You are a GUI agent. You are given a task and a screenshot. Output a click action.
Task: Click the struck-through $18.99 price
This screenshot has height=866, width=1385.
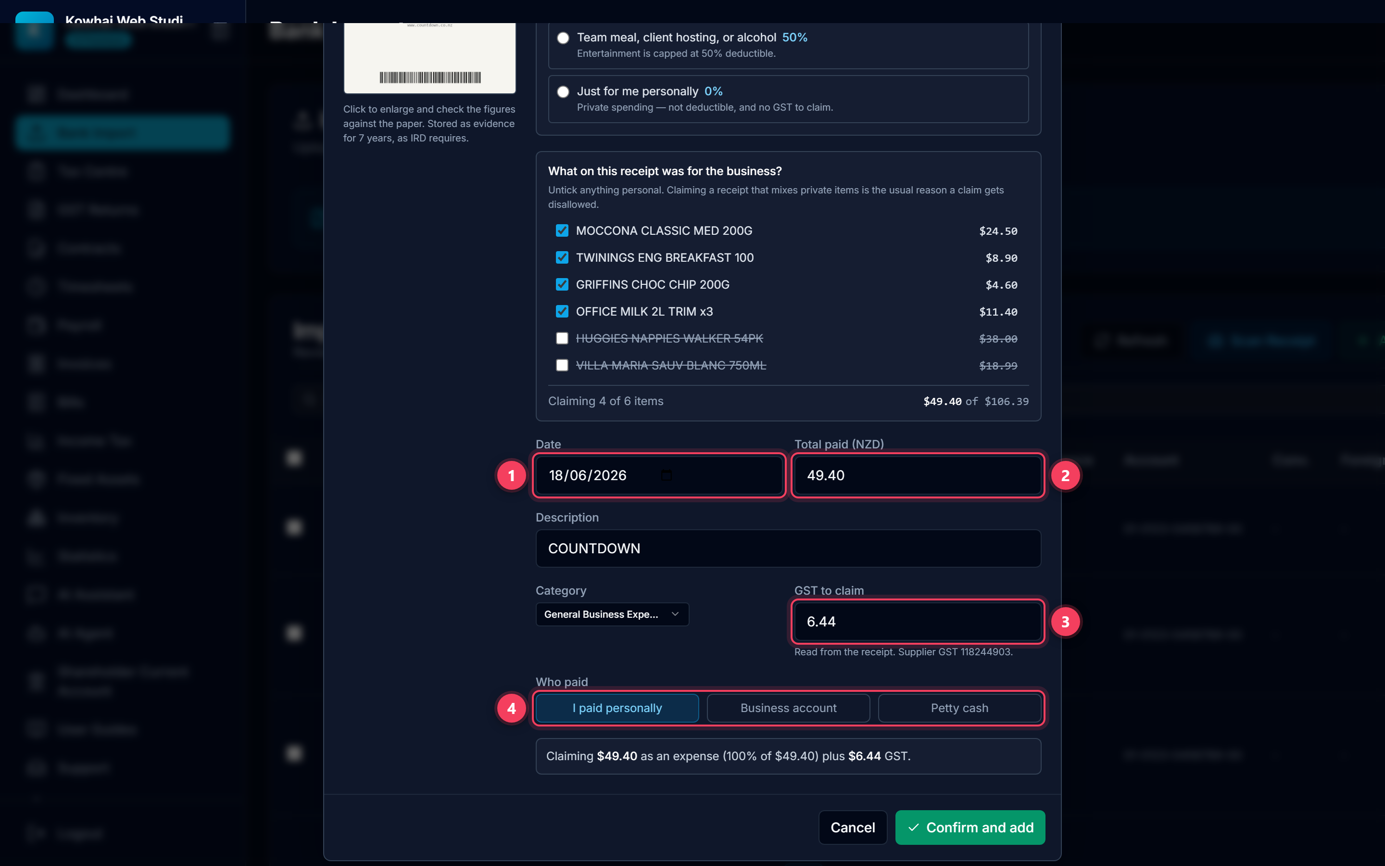(998, 366)
